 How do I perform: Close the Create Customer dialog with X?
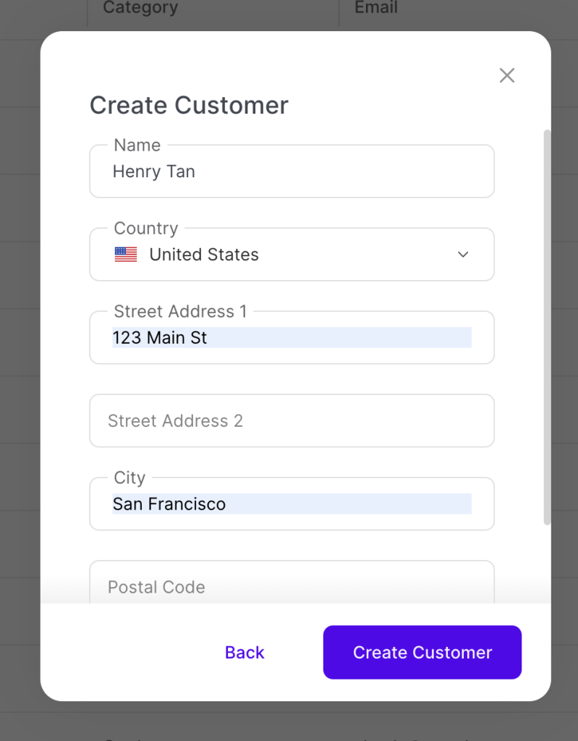(x=506, y=75)
